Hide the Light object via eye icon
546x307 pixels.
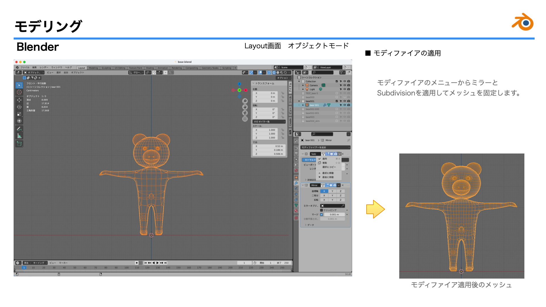point(345,89)
